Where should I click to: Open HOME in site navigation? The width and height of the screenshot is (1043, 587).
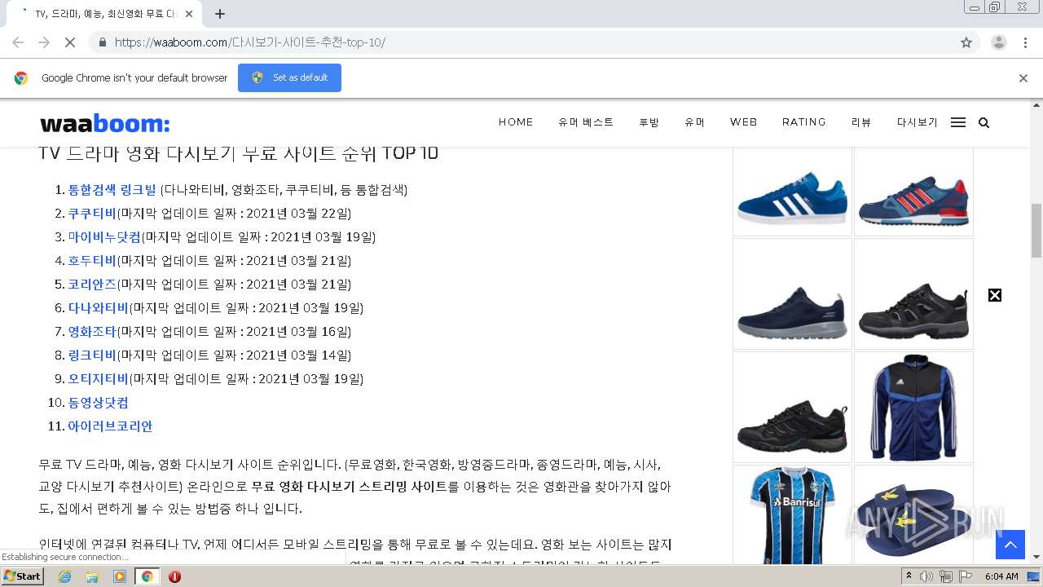pyautogui.click(x=516, y=122)
